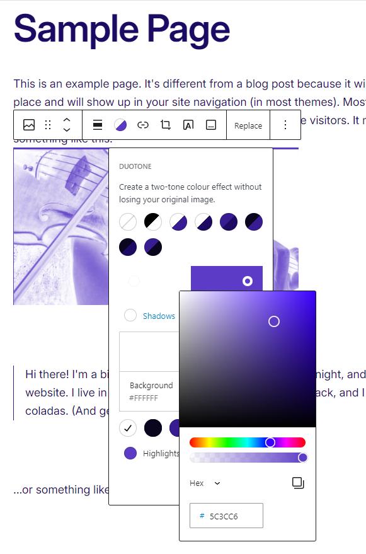This screenshot has height=554, width=366.
Task: Select the crop image tool
Action: tap(165, 125)
